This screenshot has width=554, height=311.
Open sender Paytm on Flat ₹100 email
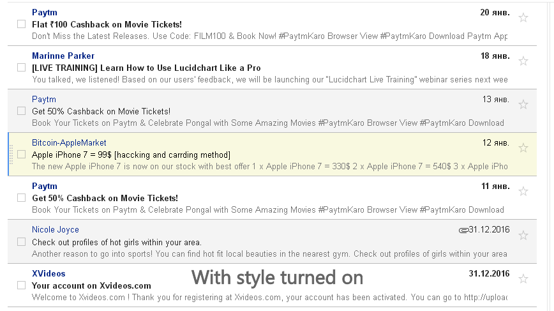[x=45, y=13]
